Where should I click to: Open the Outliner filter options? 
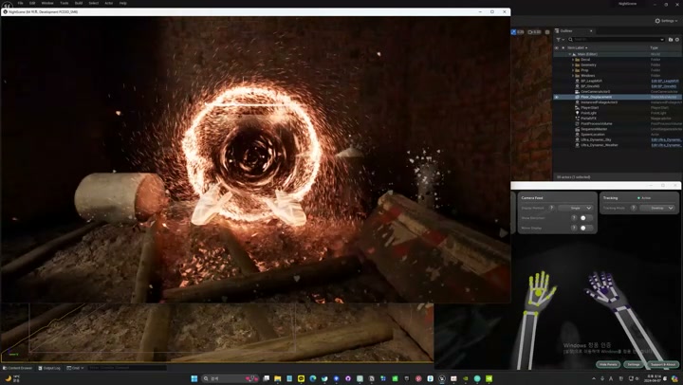tap(560, 40)
